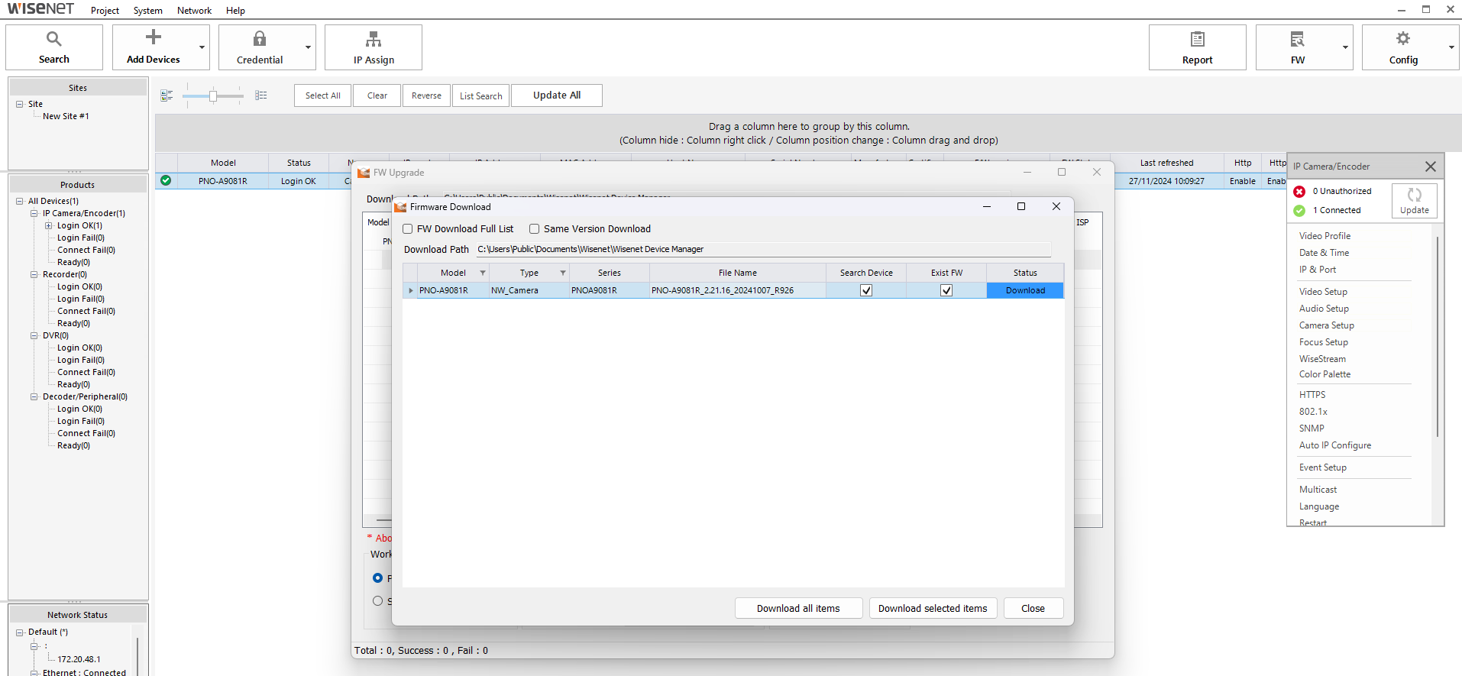Click the IP Assign network icon
Image resolution: width=1462 pixels, height=676 pixels.
(374, 39)
